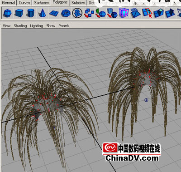Viewport: 181px width, 172px height.
Task: Click the Extrude Edge folded-plane icon
Action: [170, 13]
